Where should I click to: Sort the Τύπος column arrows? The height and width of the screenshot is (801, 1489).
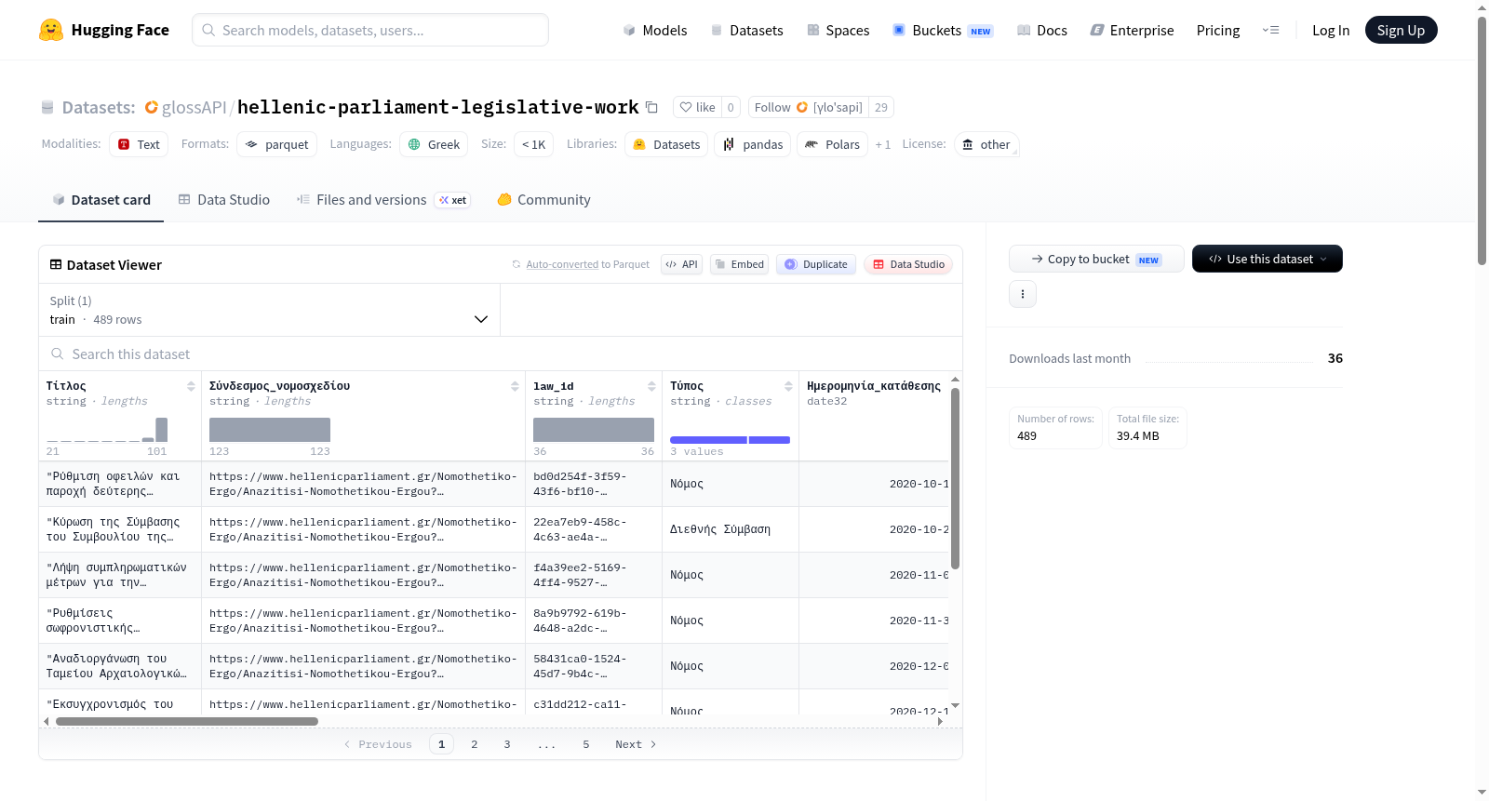coord(788,386)
